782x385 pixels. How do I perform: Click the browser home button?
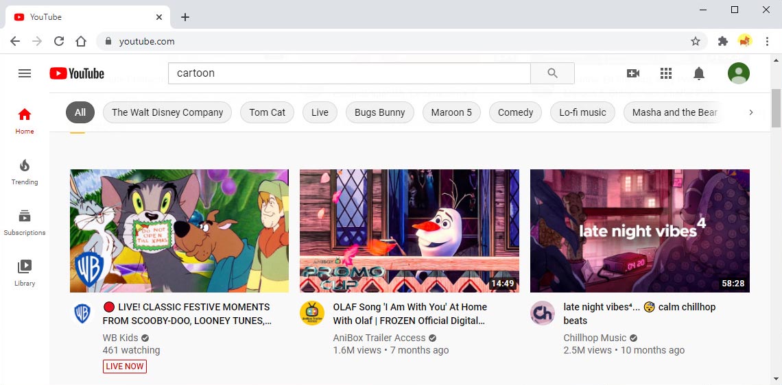click(81, 41)
